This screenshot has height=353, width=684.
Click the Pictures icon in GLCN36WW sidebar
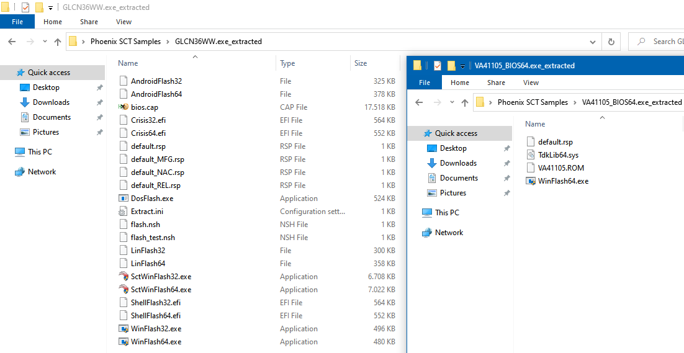(25, 132)
